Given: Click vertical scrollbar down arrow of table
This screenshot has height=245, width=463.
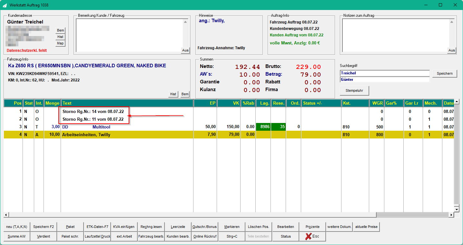Looking at the screenshot, I should [x=456, y=209].
